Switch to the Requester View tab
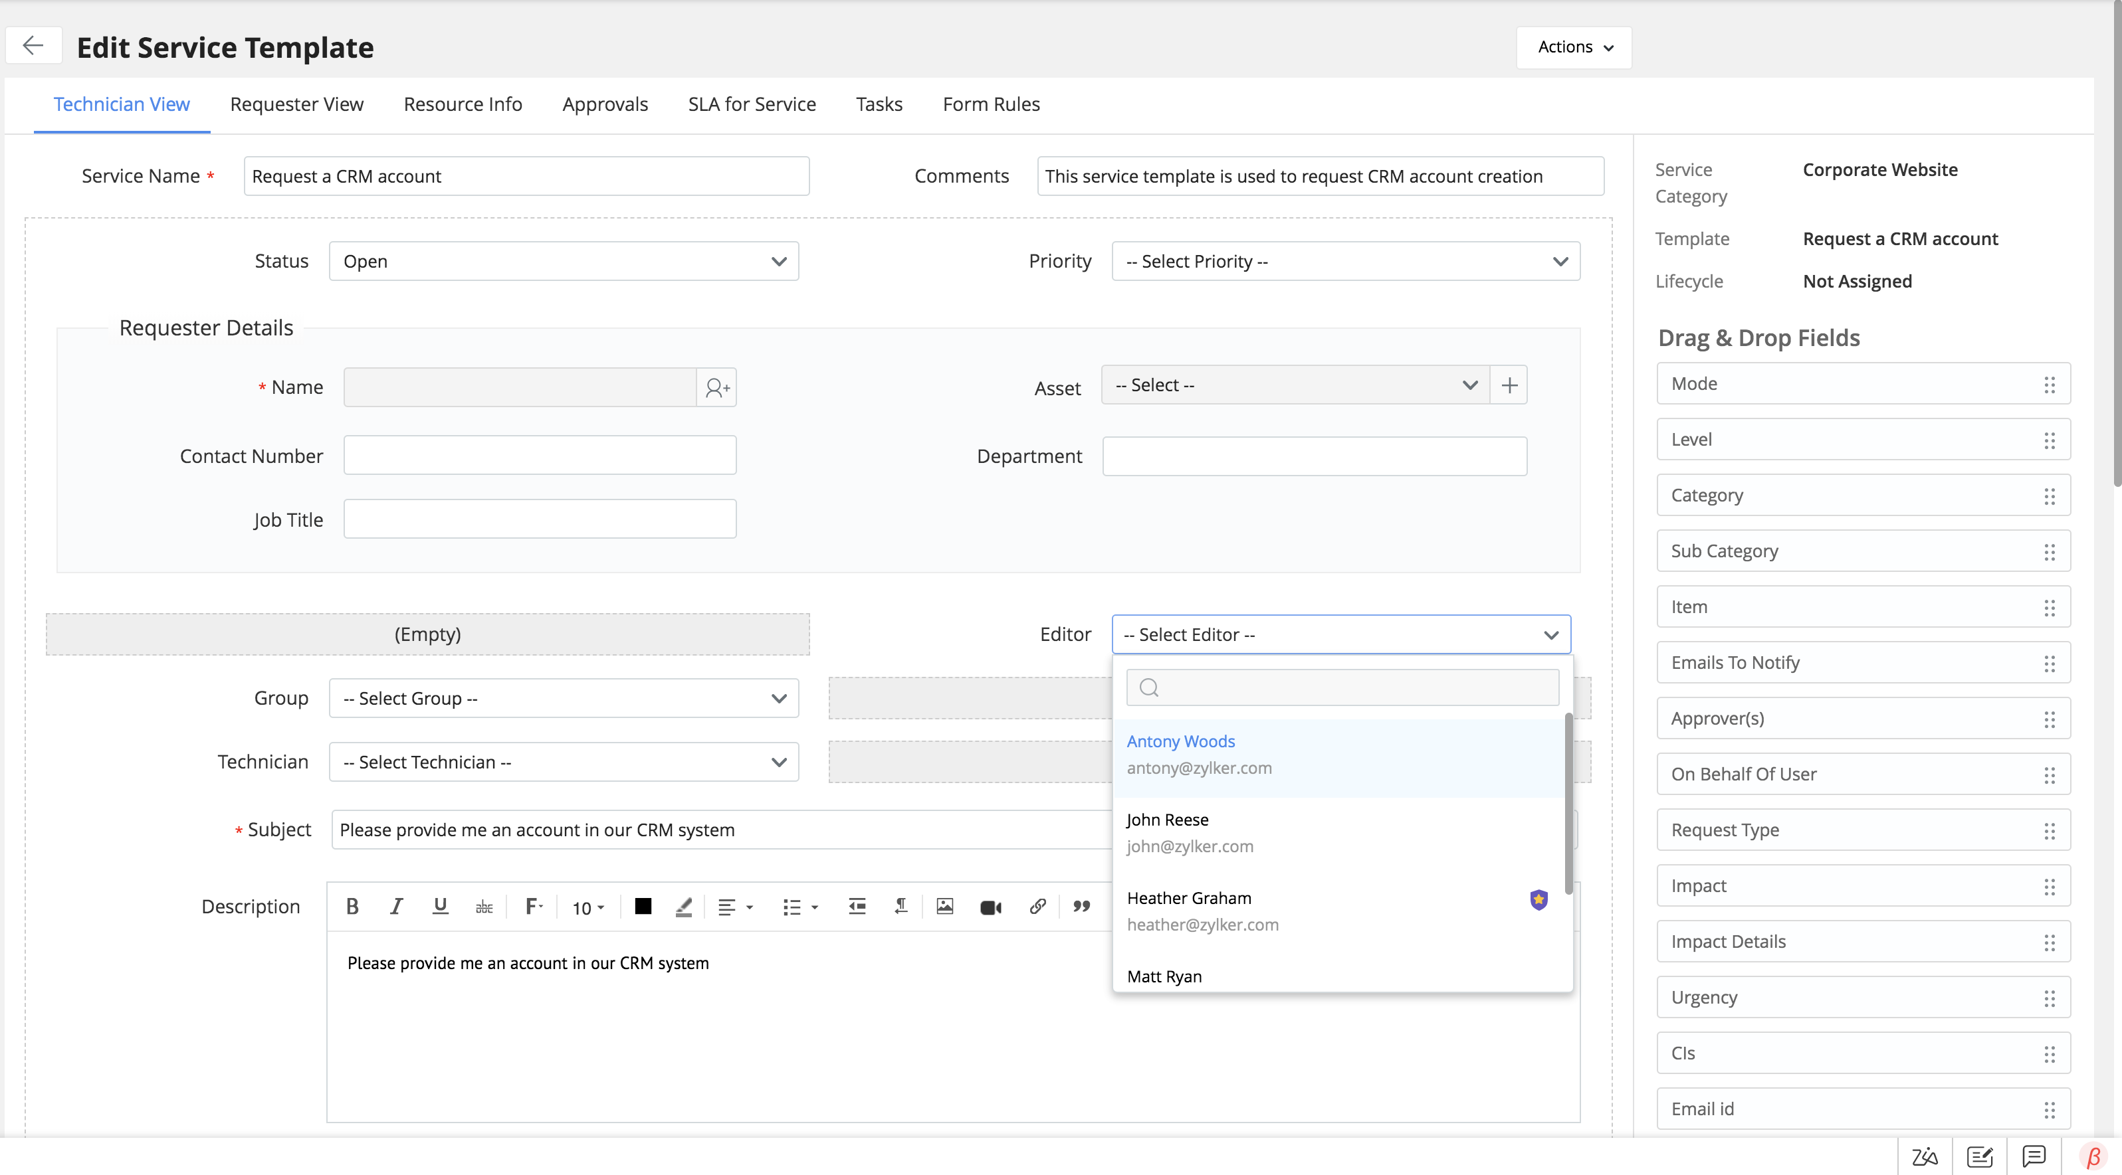This screenshot has width=2122, height=1175. click(296, 104)
